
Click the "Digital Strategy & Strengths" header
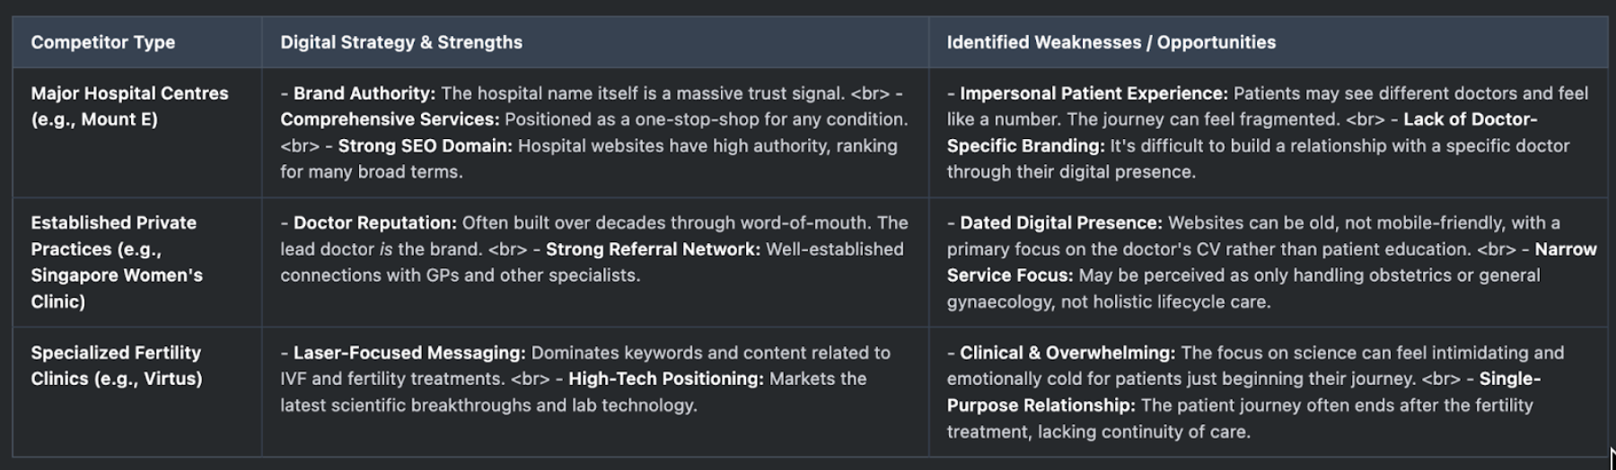400,42
